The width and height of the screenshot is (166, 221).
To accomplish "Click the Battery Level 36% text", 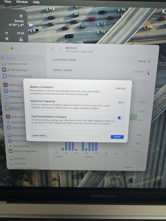I will pos(82,51).
